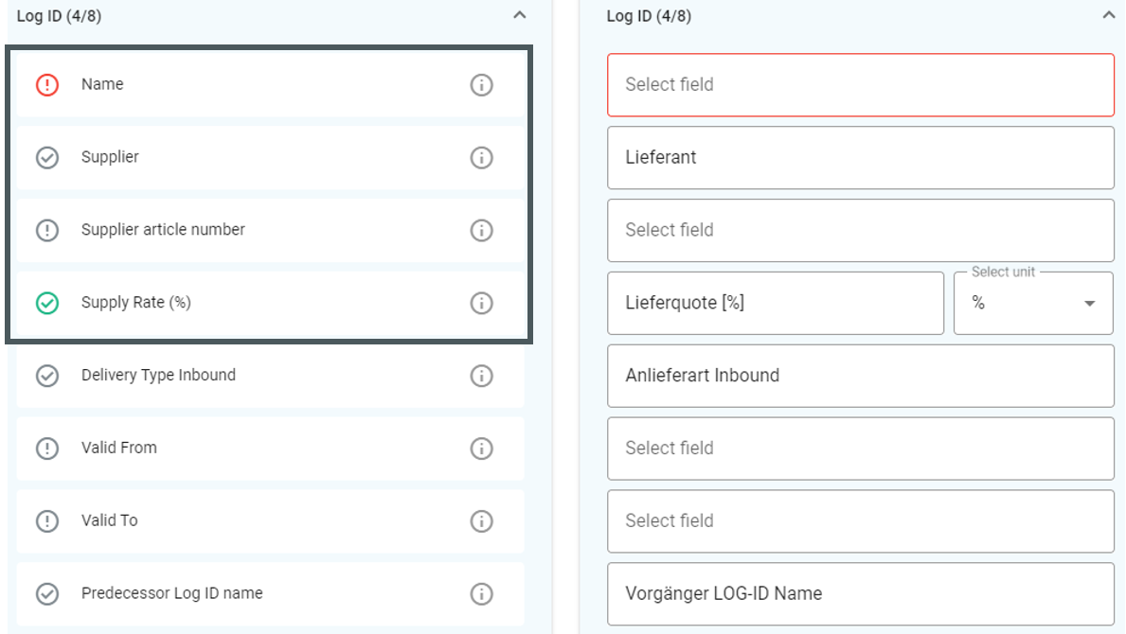Select the Supplier row label
Screen dimensions: 1126x634
click(x=110, y=156)
